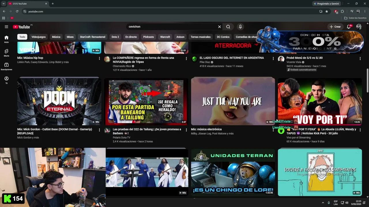
Task: Open the YouTube bookmark in the bookmarks bar
Action: pyautogui.click(x=12, y=18)
